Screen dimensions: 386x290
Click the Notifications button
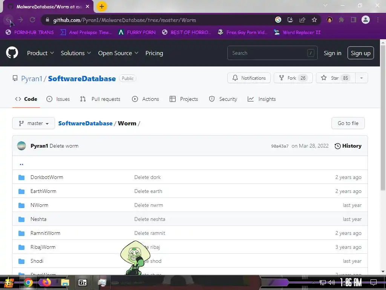point(249,78)
